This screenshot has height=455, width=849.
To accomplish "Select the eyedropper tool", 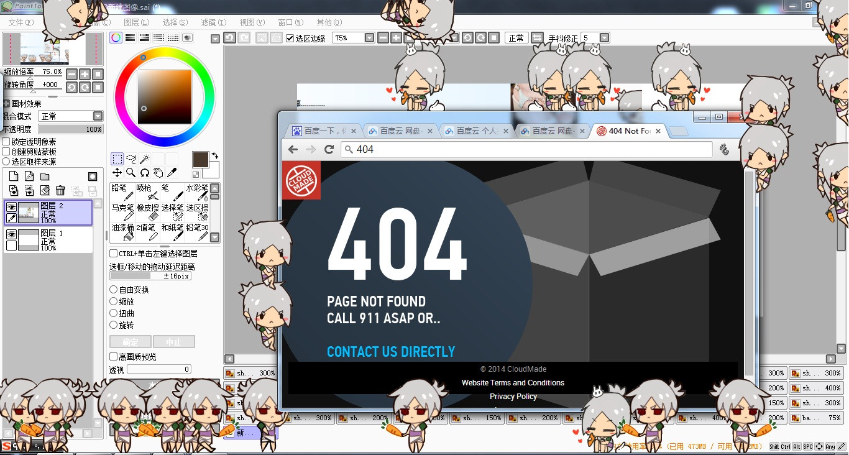I will [172, 173].
